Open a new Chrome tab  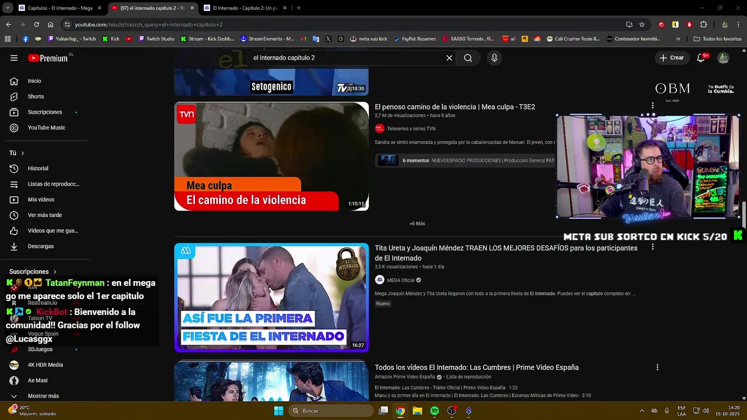tap(298, 8)
